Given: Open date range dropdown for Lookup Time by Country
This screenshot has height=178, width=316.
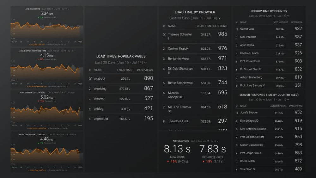Looking at the screenshot, I should (269, 16).
